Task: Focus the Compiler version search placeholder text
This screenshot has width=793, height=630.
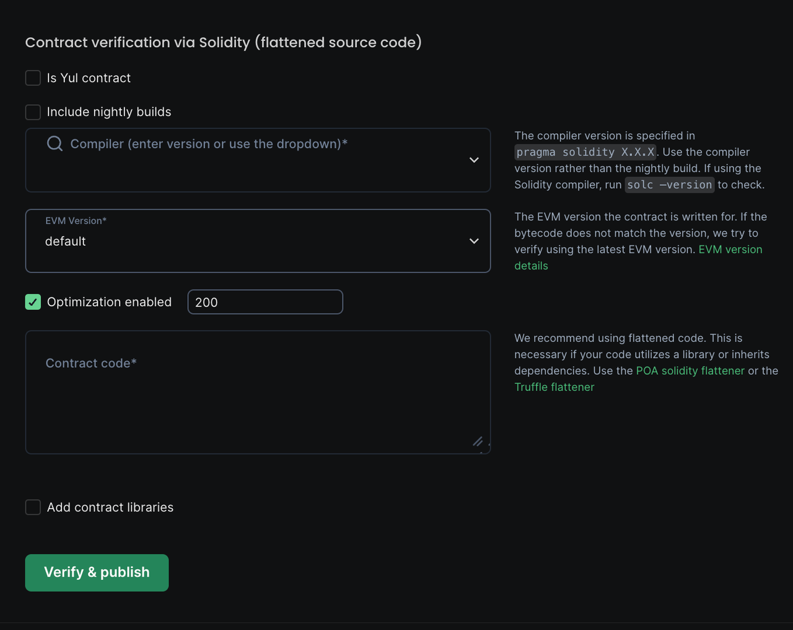Action: point(209,144)
